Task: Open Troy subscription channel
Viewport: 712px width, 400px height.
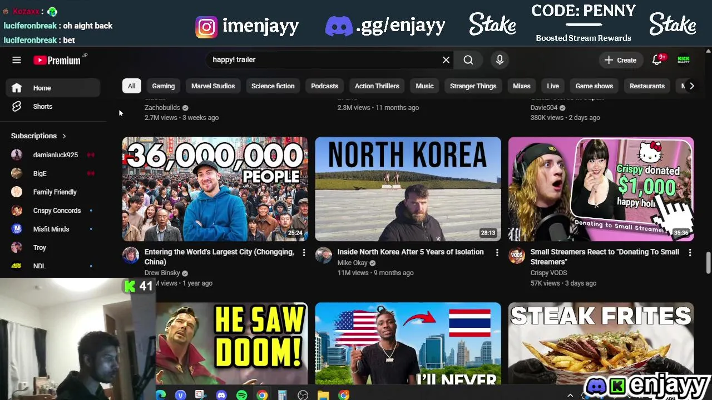Action: coord(53,248)
